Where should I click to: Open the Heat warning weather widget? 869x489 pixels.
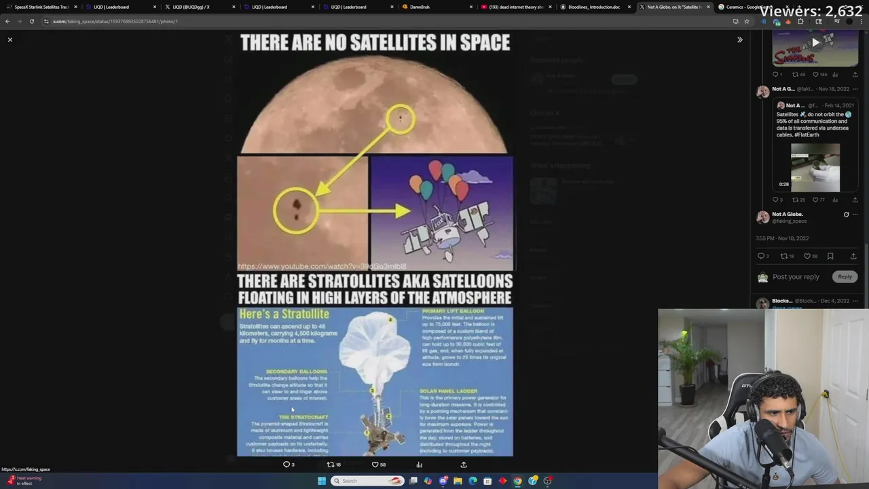24,480
